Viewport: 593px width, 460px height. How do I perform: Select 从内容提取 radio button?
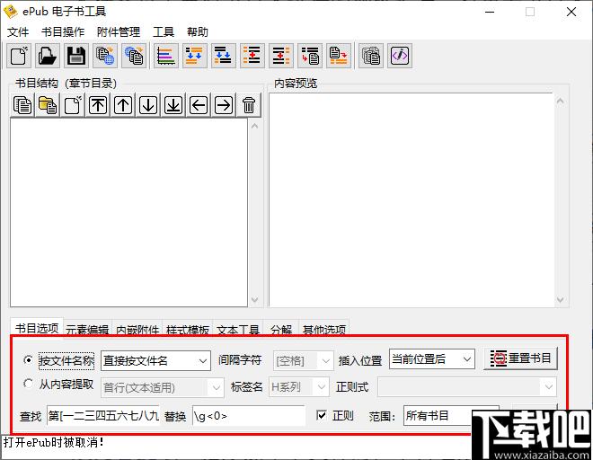coord(28,384)
